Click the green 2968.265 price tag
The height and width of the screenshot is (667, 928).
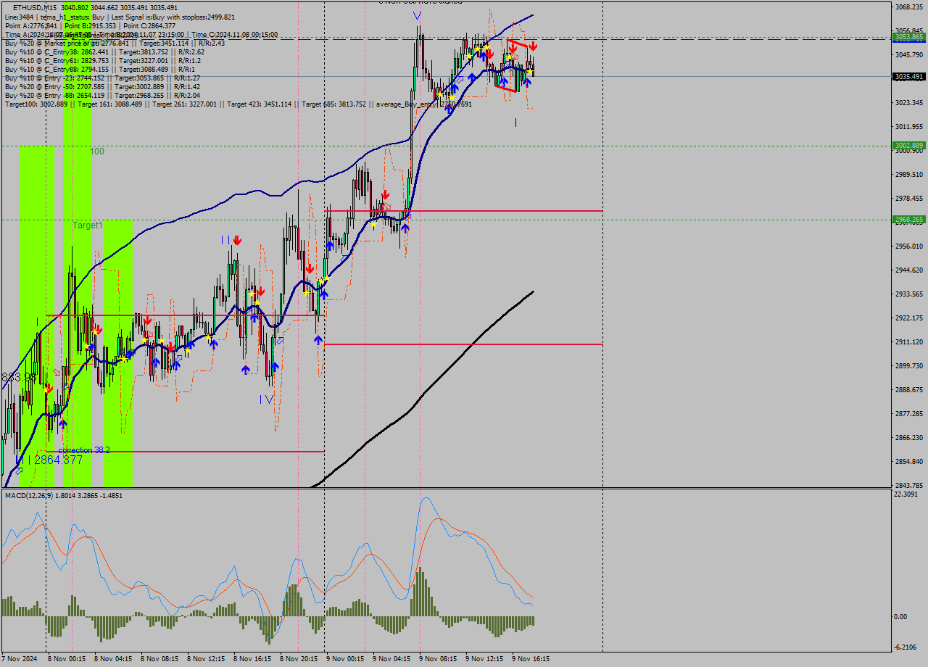coord(908,219)
